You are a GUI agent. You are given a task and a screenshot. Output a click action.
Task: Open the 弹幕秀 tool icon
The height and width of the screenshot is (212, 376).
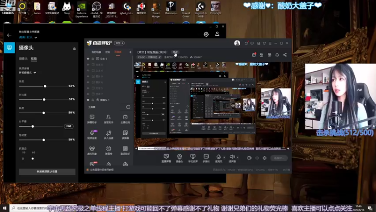[109, 150]
